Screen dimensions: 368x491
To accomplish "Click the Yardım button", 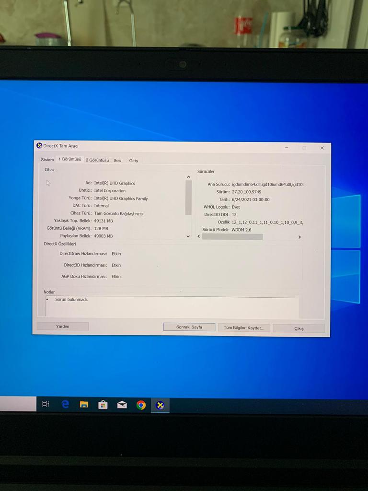I will (63, 326).
